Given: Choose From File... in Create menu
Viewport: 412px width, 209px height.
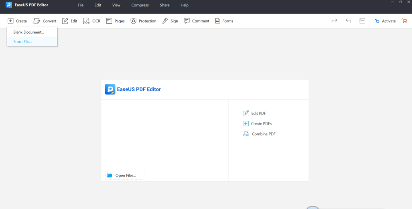Looking at the screenshot, I should point(32,42).
